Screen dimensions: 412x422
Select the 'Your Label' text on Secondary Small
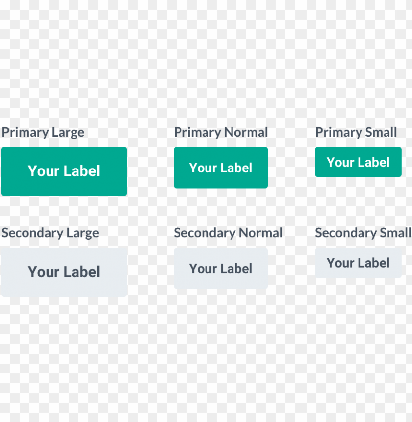358,262
